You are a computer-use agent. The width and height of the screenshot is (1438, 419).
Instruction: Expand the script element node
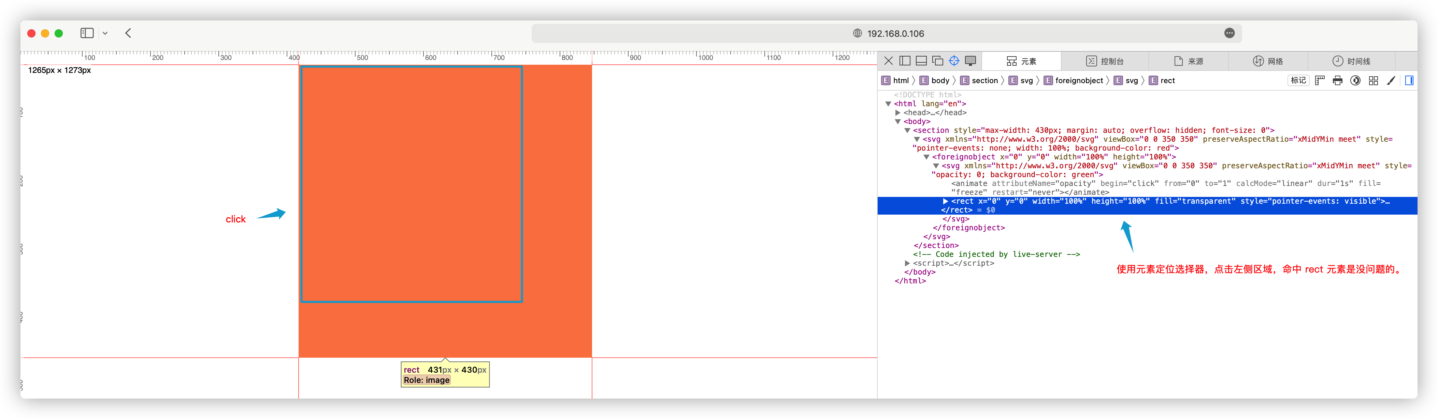pyautogui.click(x=907, y=263)
